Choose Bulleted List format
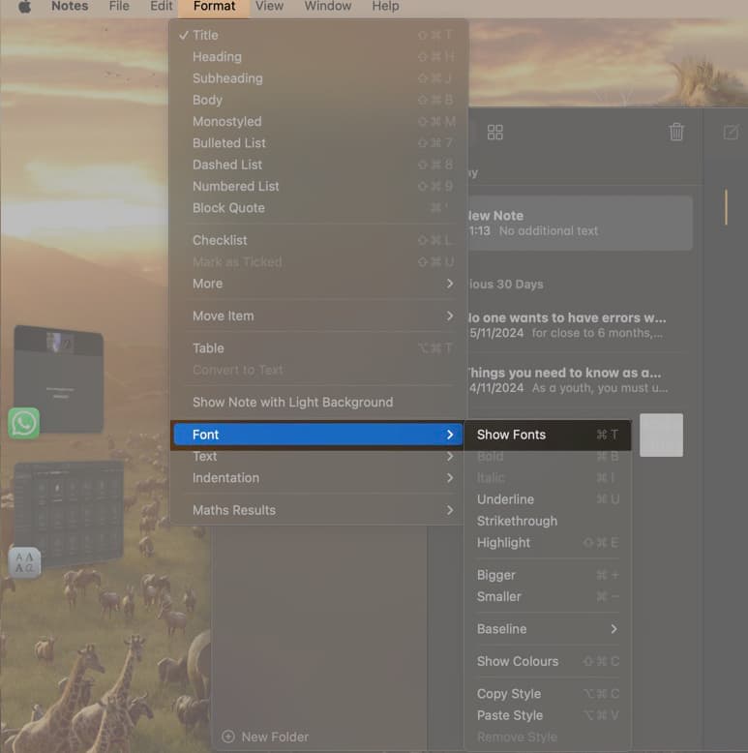This screenshot has width=748, height=753. [x=317, y=143]
